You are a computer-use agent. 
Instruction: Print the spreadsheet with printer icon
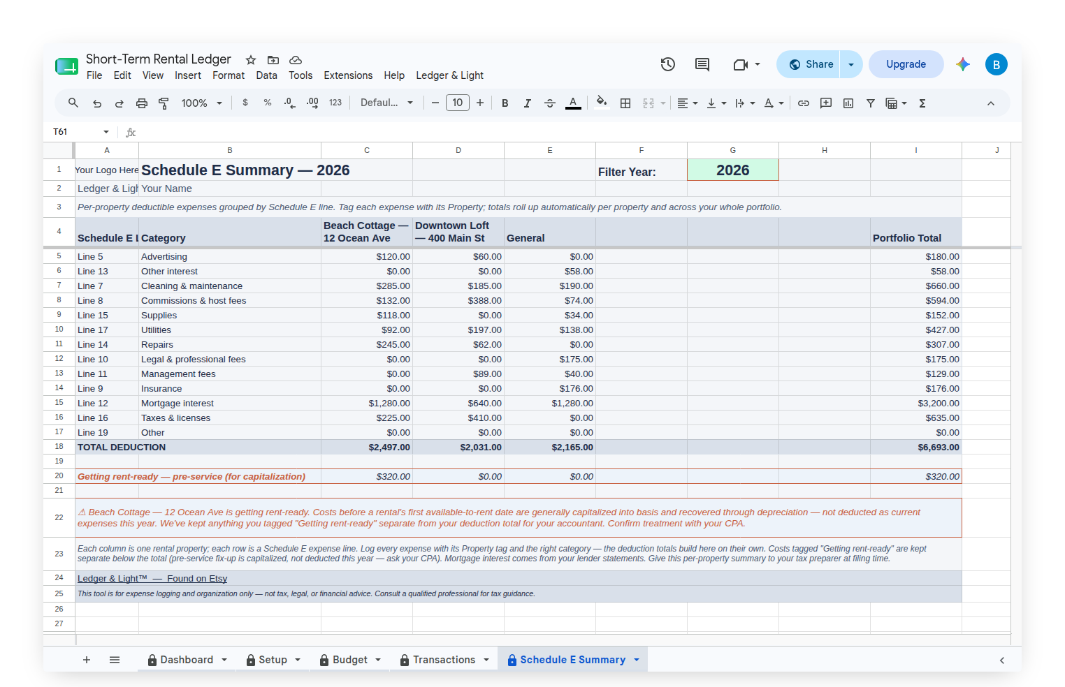[142, 103]
